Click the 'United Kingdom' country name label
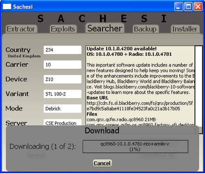 coord(24,56)
